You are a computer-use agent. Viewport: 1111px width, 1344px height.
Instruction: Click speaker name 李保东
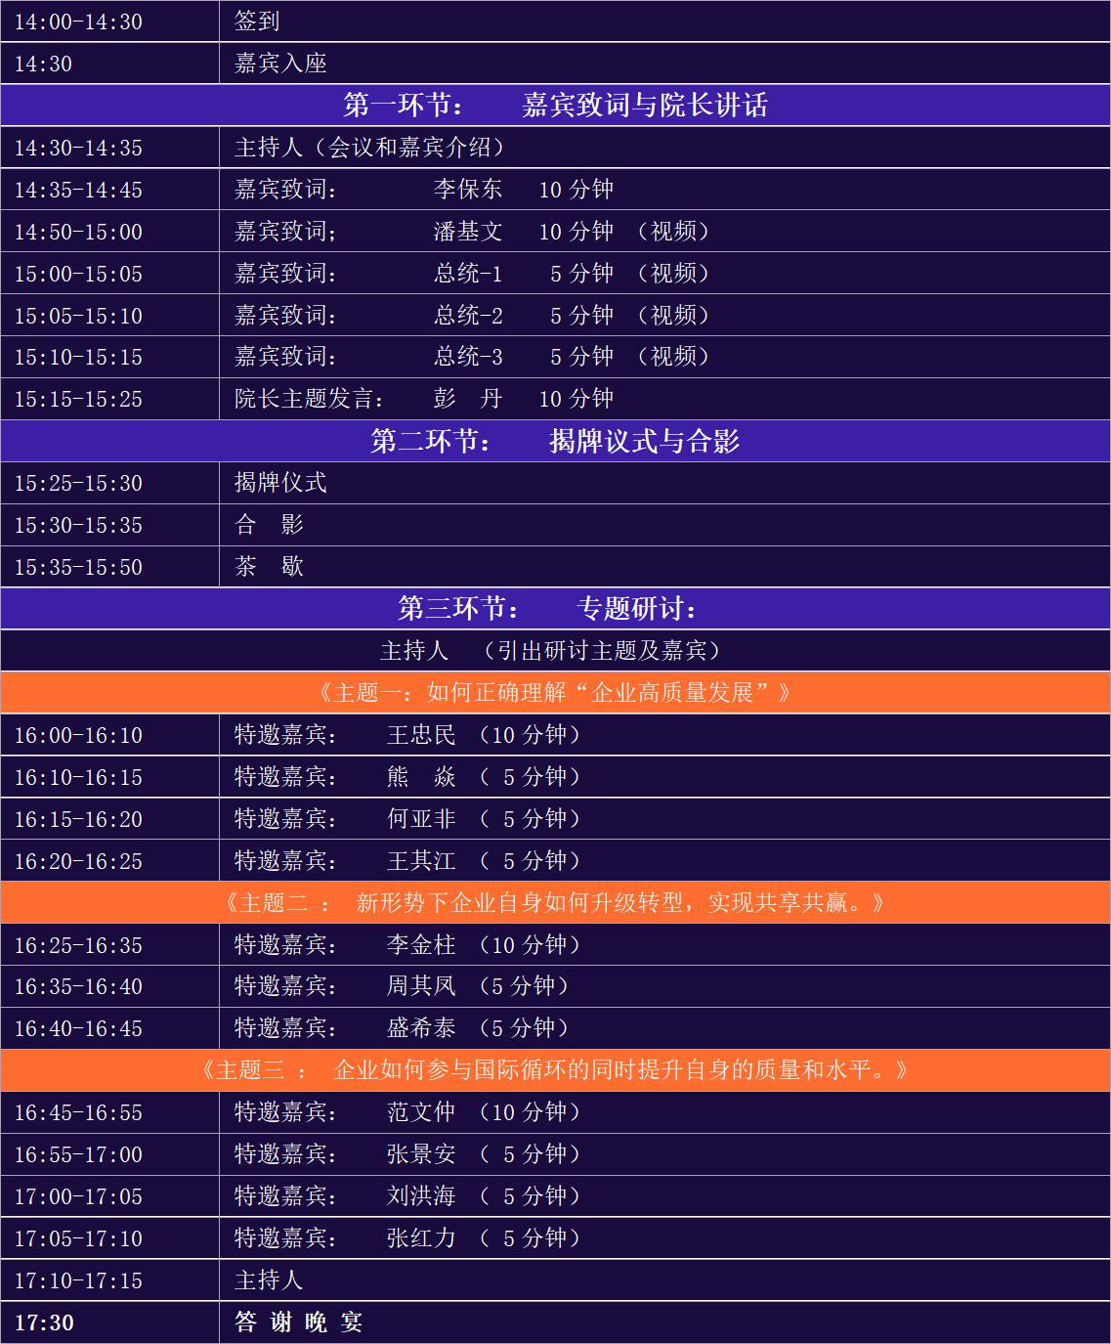coord(468,190)
